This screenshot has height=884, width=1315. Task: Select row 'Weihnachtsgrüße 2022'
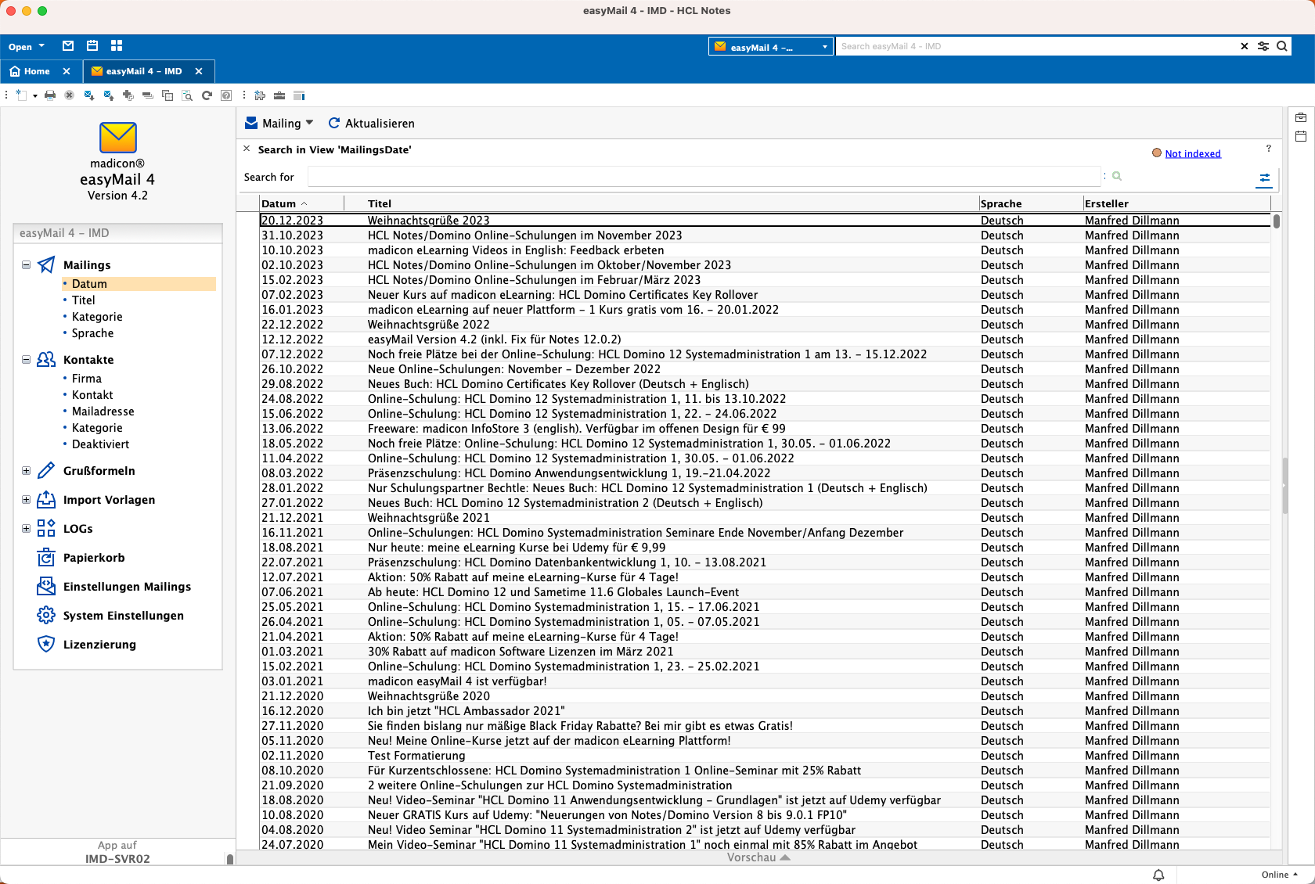tap(765, 325)
